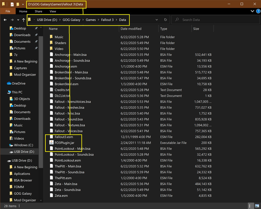Open BSA Browser folder in sidebar

click(x=23, y=180)
